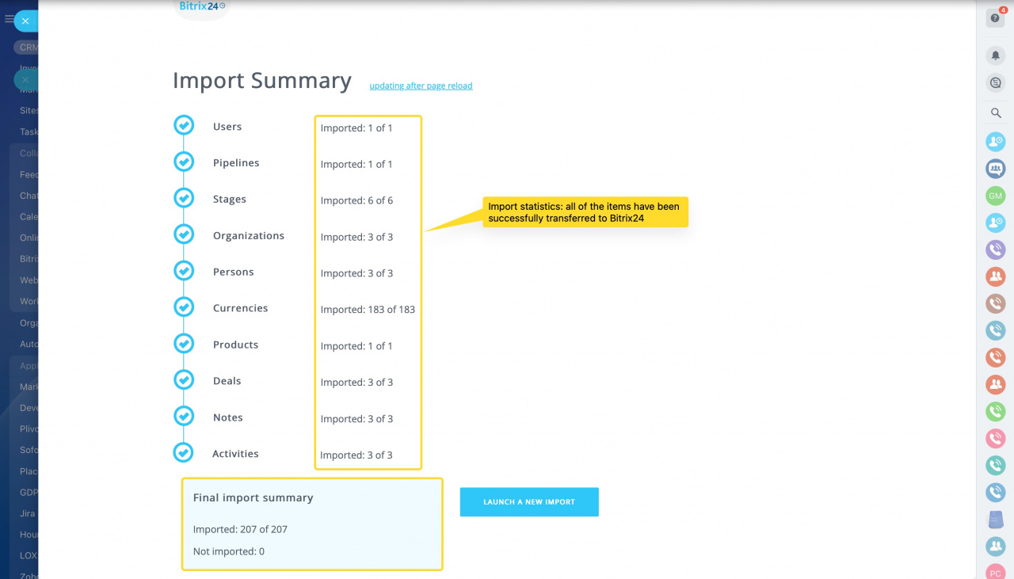Open the GM user avatar chat
The image size is (1014, 579).
(x=995, y=196)
